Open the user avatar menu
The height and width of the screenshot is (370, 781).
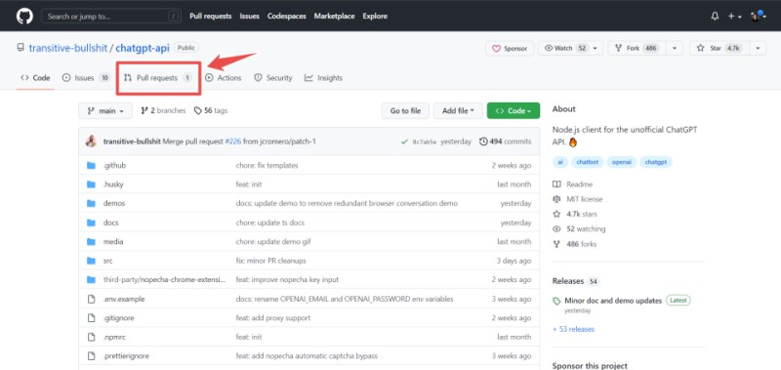759,16
